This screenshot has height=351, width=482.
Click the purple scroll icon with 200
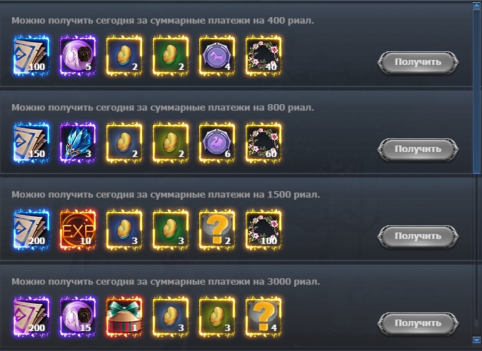(31, 317)
